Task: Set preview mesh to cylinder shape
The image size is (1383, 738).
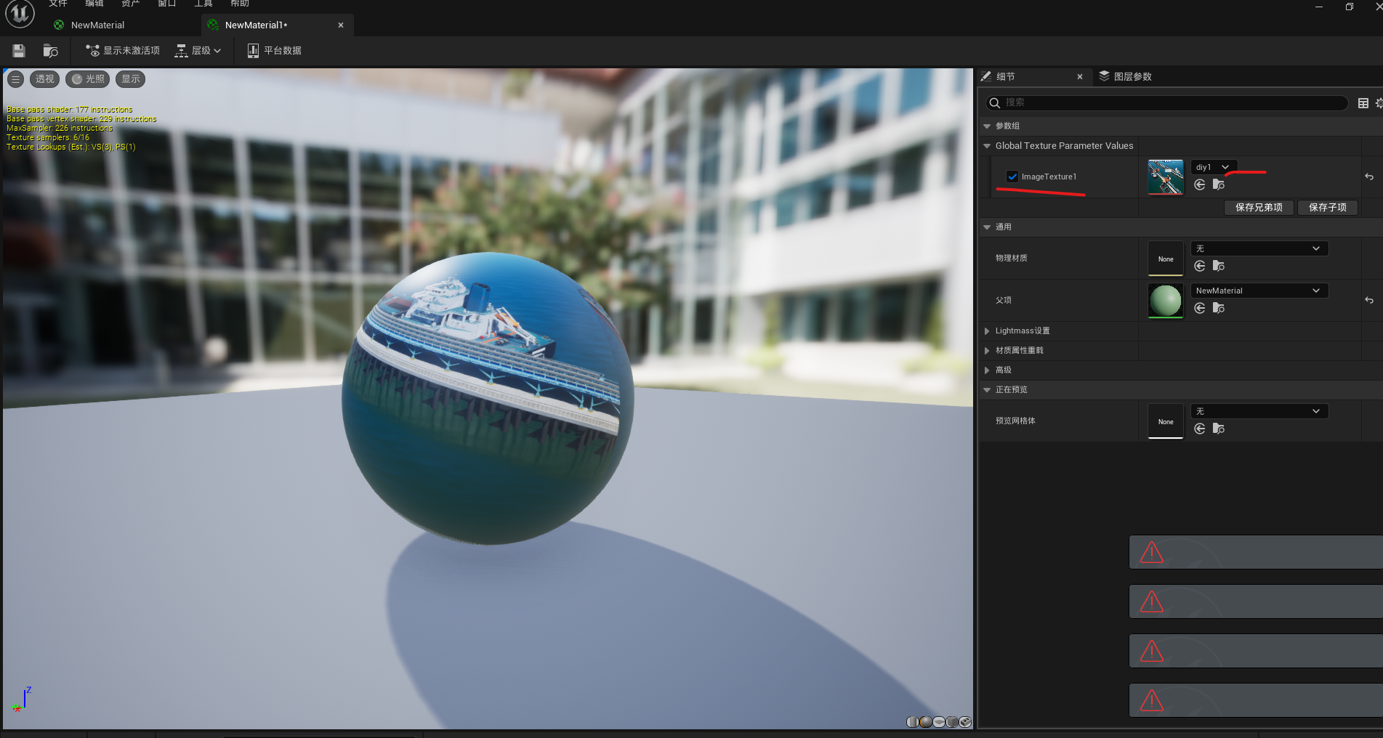Action: [912, 722]
